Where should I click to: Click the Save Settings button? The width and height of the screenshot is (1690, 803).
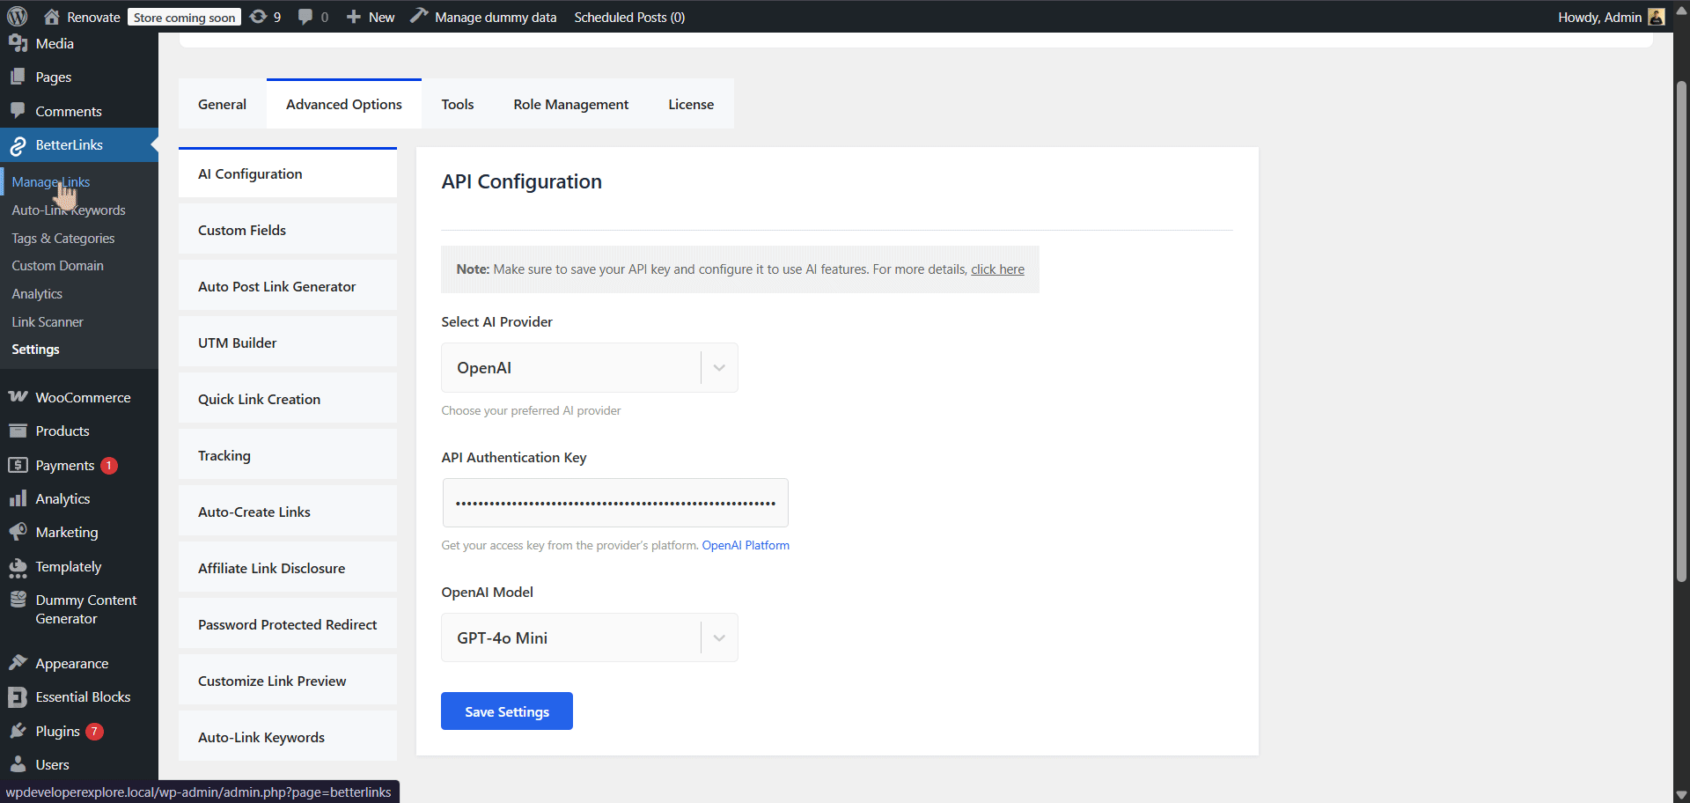[506, 711]
